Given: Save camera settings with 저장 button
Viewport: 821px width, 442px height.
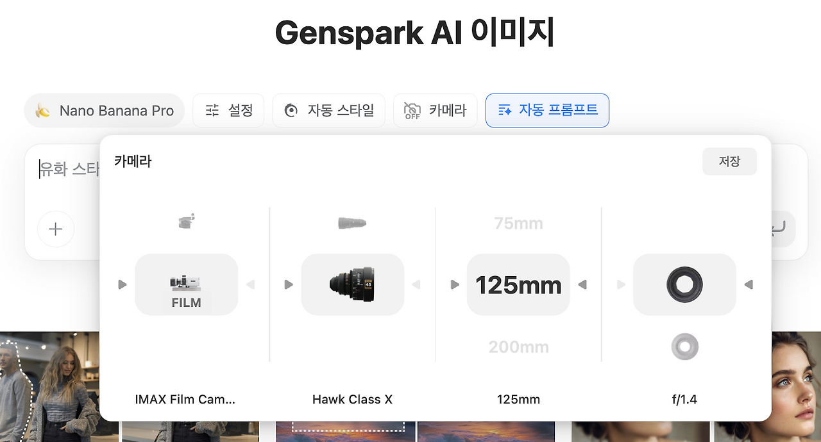Looking at the screenshot, I should pos(729,161).
